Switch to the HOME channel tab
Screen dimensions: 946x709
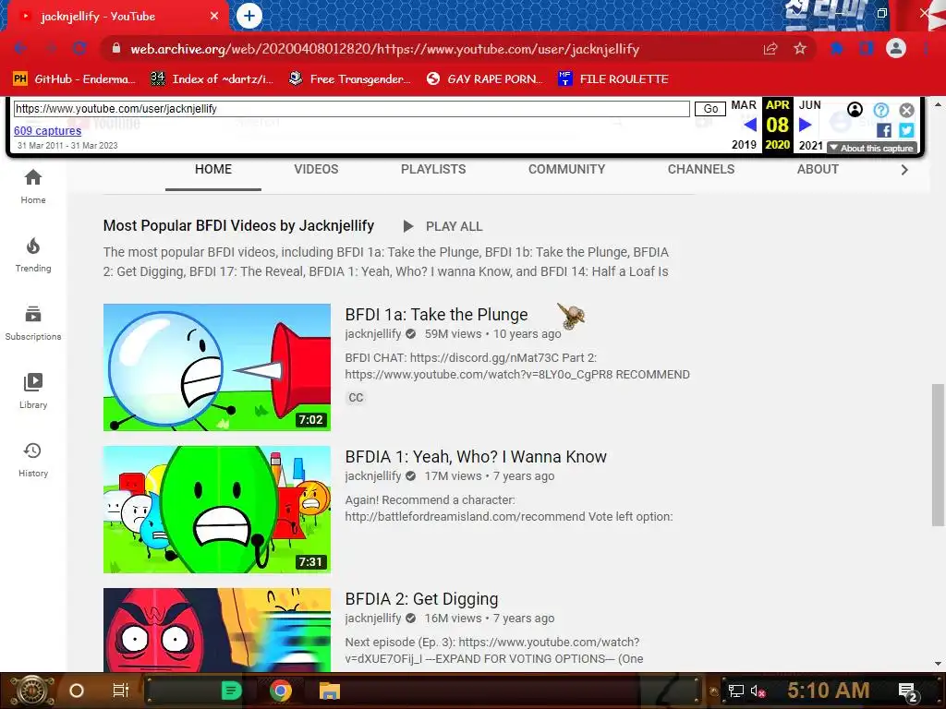[x=213, y=170]
